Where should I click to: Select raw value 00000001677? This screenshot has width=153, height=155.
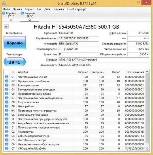pyautogui.click(x=134, y=106)
